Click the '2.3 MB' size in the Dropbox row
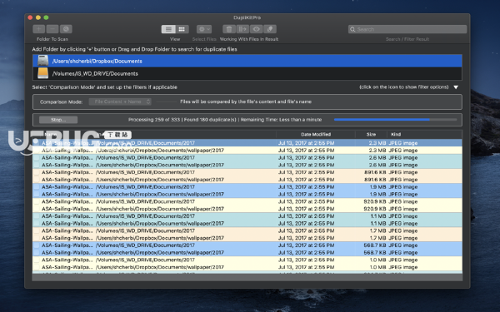Viewport: 500px width, 312px height. pyautogui.click(x=377, y=151)
